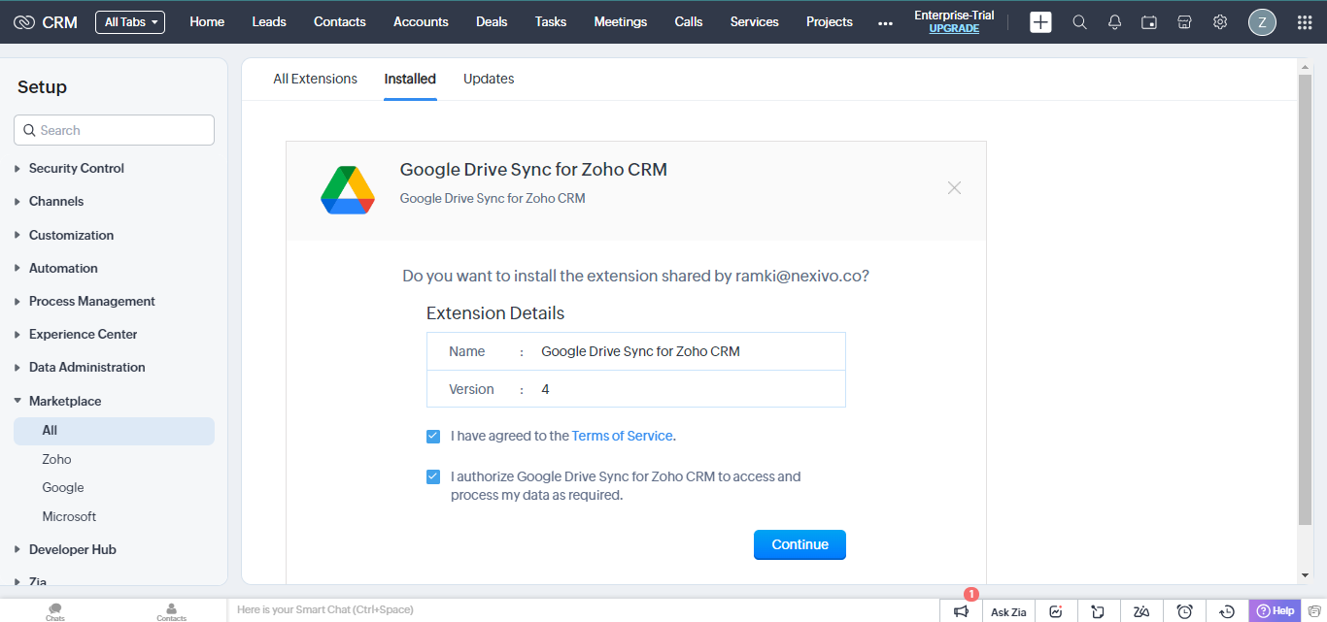Screen dimensions: 1327x622
Task: Click the Smart Chat input bar
Action: (583, 610)
